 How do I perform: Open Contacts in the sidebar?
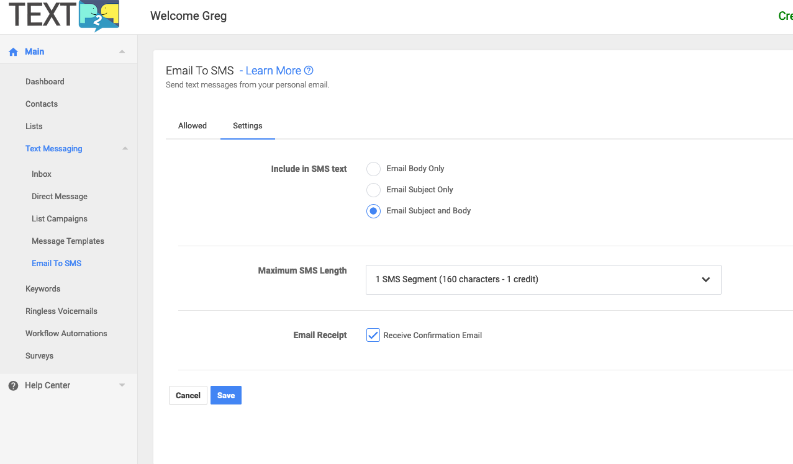42,104
